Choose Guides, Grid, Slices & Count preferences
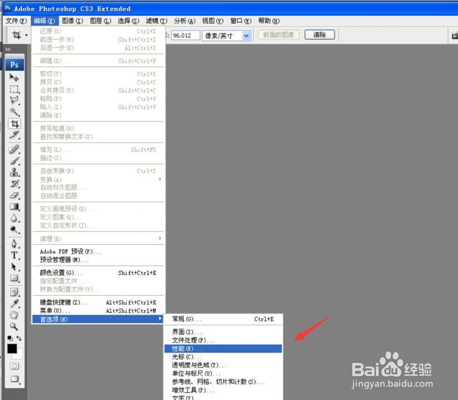Viewport: 458px width, 400px height. (223, 382)
